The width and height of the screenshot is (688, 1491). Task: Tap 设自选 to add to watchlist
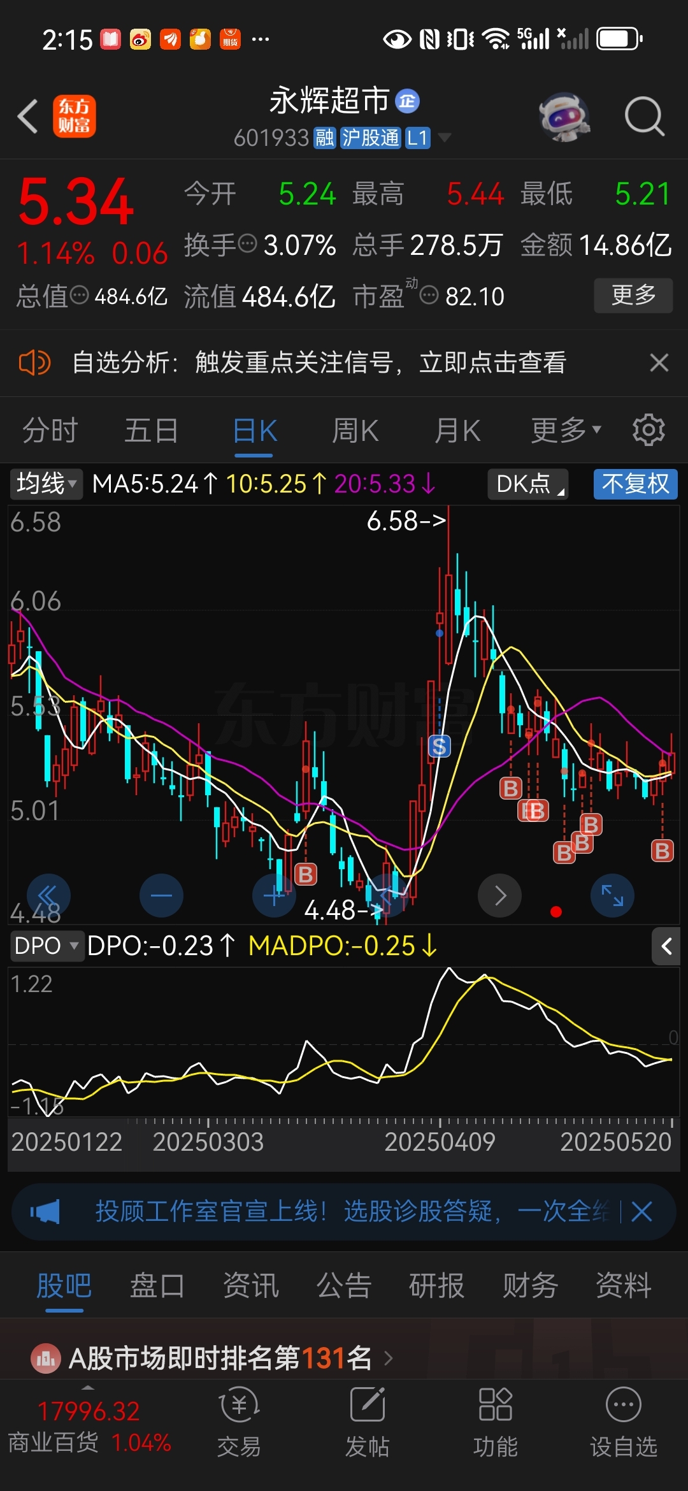click(x=624, y=1423)
